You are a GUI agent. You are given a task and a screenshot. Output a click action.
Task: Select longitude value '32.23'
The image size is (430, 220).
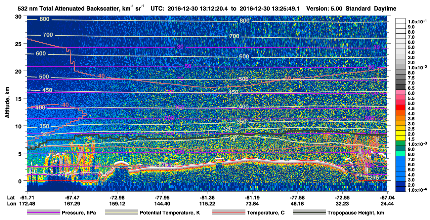342,204
